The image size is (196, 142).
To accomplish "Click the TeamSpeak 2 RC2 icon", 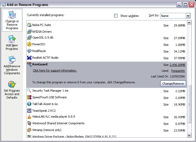I will (30, 110).
